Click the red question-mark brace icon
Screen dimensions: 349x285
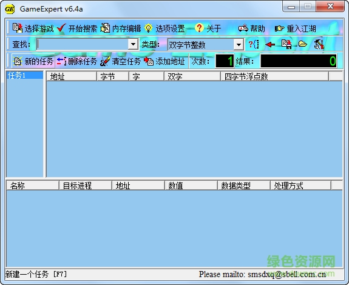254,44
